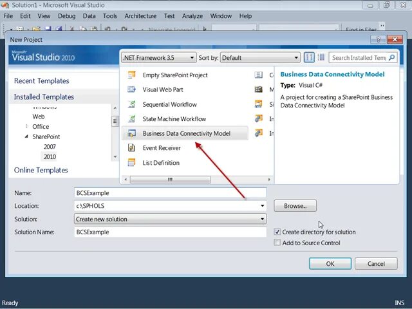Open the Window menu
412x309 pixels.
pyautogui.click(x=221, y=16)
